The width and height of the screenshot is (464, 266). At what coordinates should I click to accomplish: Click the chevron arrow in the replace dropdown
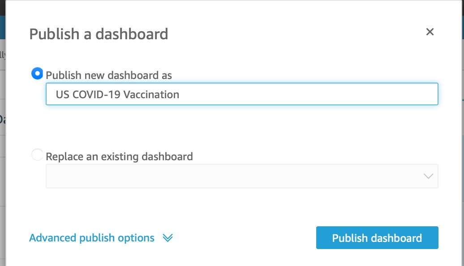point(428,176)
